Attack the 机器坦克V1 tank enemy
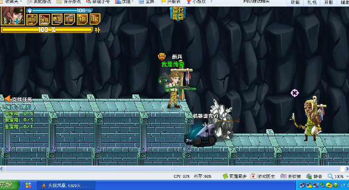The image size is (349, 190). [x=201, y=135]
